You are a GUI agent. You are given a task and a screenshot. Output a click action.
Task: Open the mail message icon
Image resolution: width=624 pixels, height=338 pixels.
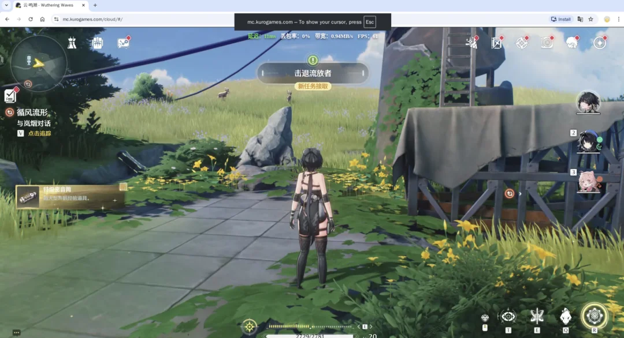(124, 43)
